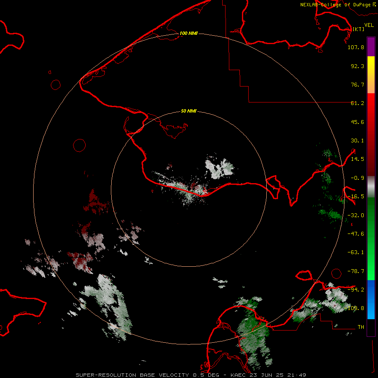Pick the blue segment of the velocity color bar
Screen dimensions: 378x378
point(371,299)
